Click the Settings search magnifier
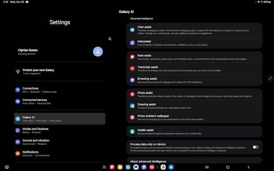 click(110, 39)
